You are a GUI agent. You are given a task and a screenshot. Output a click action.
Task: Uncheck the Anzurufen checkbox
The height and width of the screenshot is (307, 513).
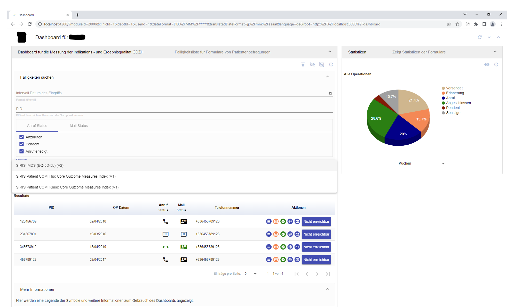pos(21,137)
